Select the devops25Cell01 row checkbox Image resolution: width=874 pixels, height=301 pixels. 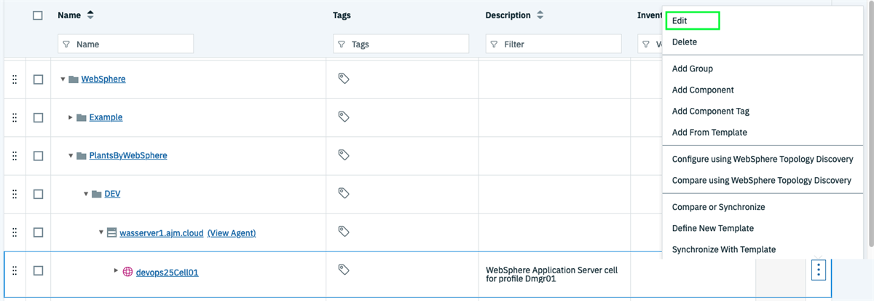point(39,270)
